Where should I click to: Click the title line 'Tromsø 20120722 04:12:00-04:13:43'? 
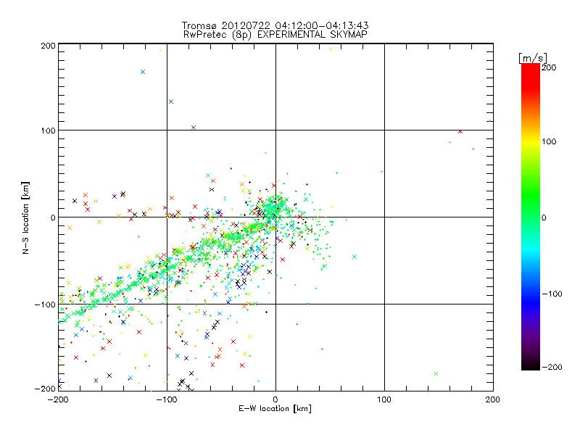click(x=275, y=25)
